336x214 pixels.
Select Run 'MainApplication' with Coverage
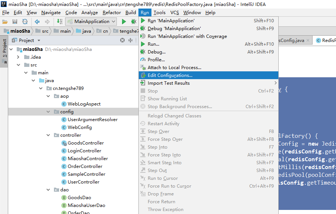[208, 36]
